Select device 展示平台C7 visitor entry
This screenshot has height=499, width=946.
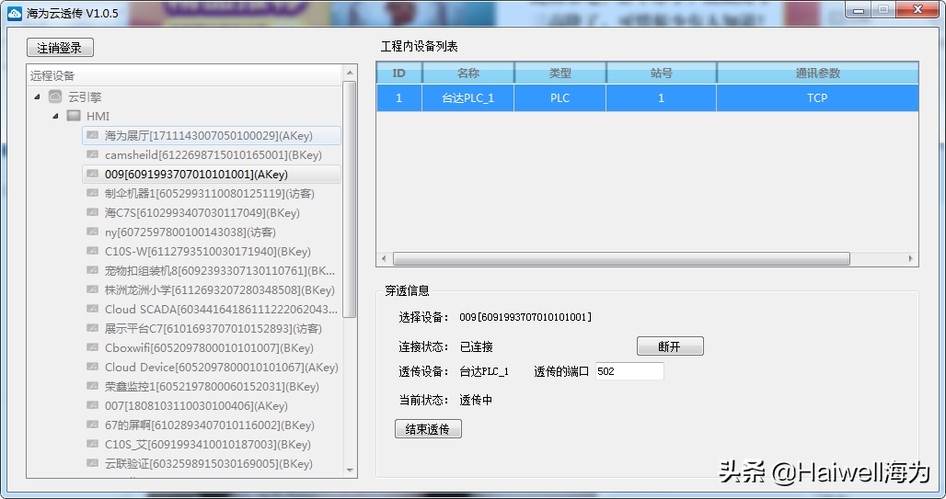tap(213, 328)
